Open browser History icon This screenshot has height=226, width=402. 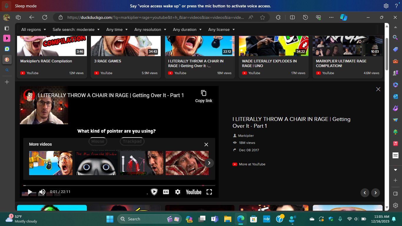pyautogui.click(x=305, y=17)
